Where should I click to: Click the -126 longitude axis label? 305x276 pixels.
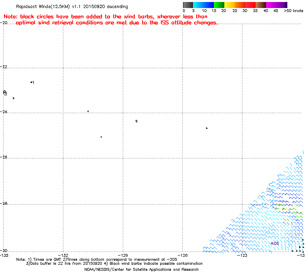pos(183,255)
